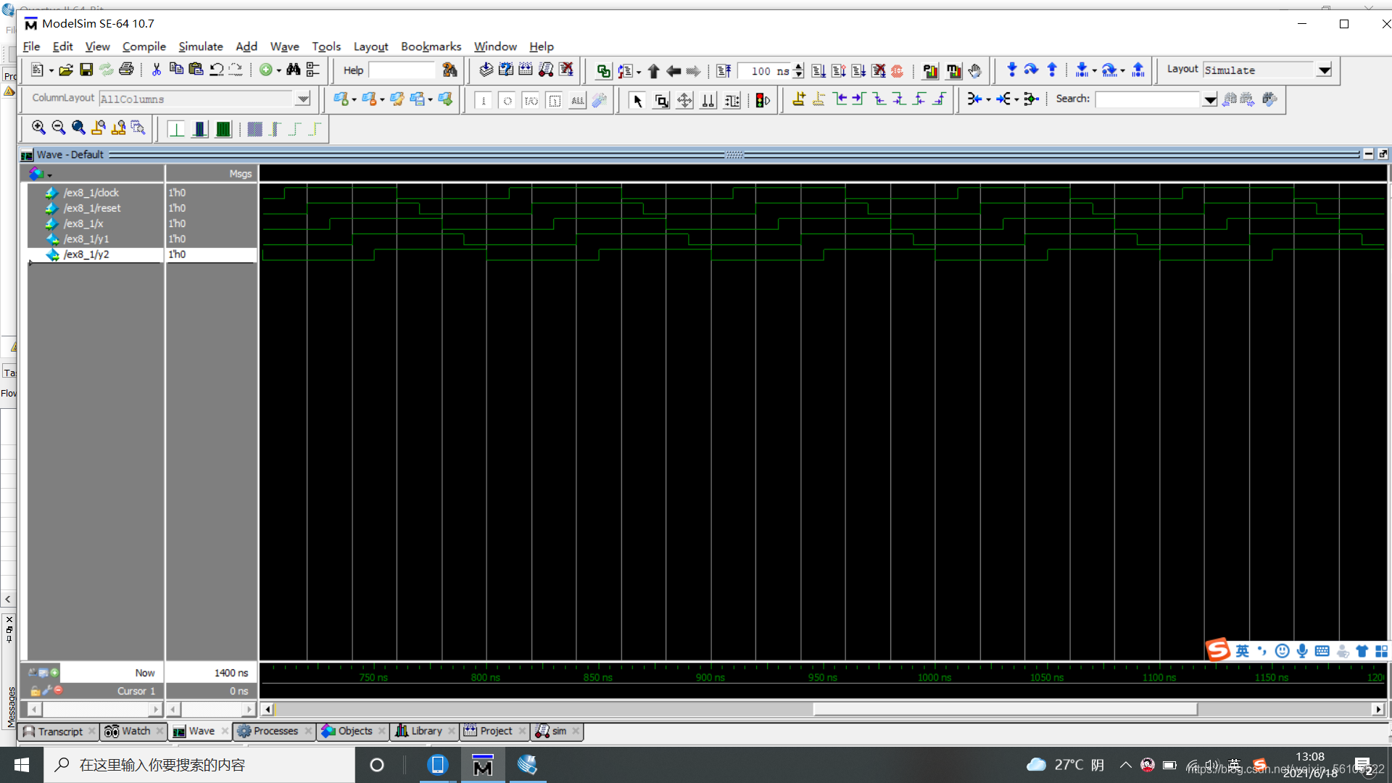1392x783 pixels.
Task: Select the /ex8_1/clock signal
Action: click(92, 192)
